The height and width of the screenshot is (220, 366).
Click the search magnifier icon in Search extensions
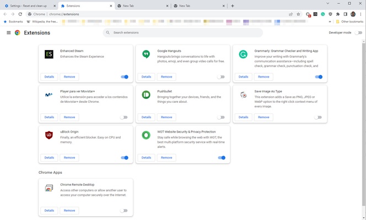[x=107, y=32]
